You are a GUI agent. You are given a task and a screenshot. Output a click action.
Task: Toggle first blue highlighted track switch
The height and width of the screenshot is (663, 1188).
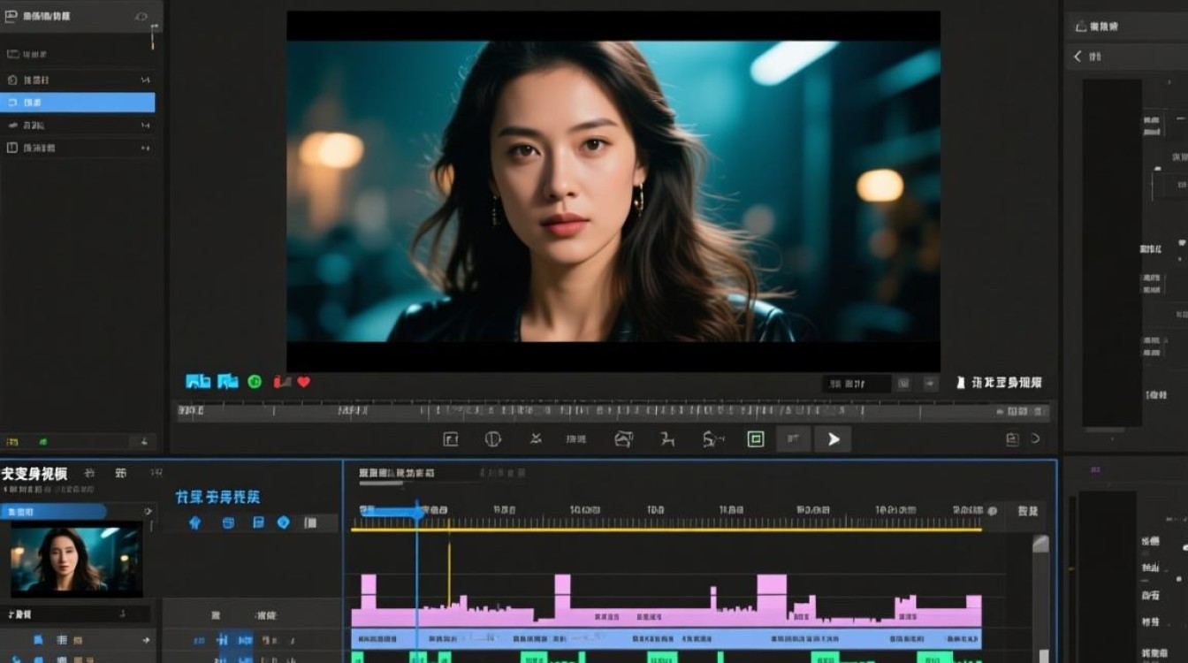pyautogui.click(x=224, y=640)
